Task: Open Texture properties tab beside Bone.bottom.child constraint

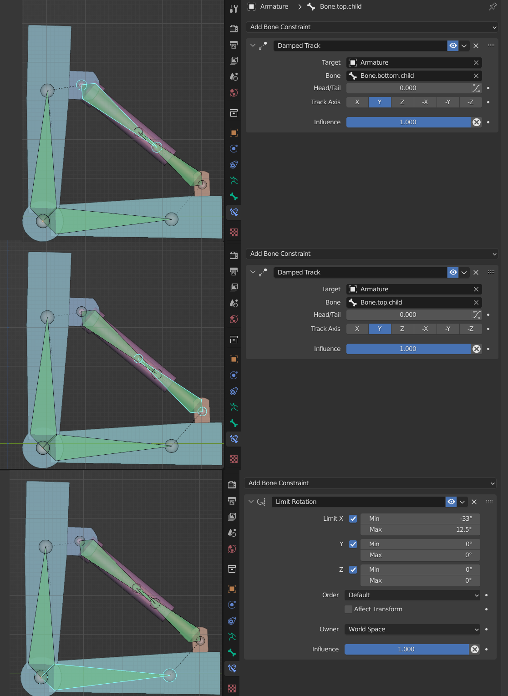Action: 234,232
